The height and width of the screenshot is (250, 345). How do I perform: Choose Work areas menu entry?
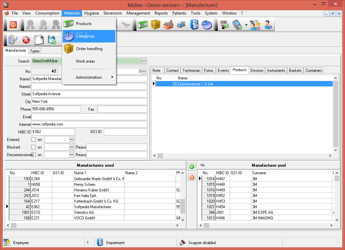(89, 61)
